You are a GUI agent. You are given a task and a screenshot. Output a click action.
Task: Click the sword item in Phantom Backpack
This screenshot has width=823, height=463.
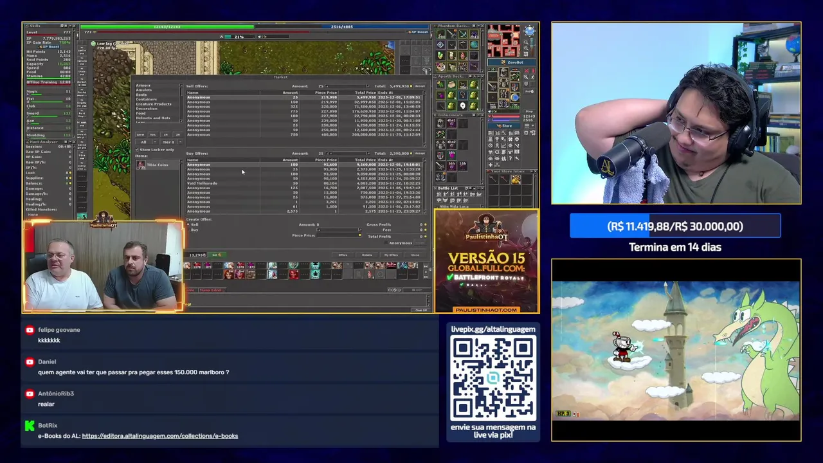point(451,33)
